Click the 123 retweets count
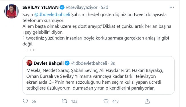The height and width of the screenshot is (107, 186). (x=74, y=101)
